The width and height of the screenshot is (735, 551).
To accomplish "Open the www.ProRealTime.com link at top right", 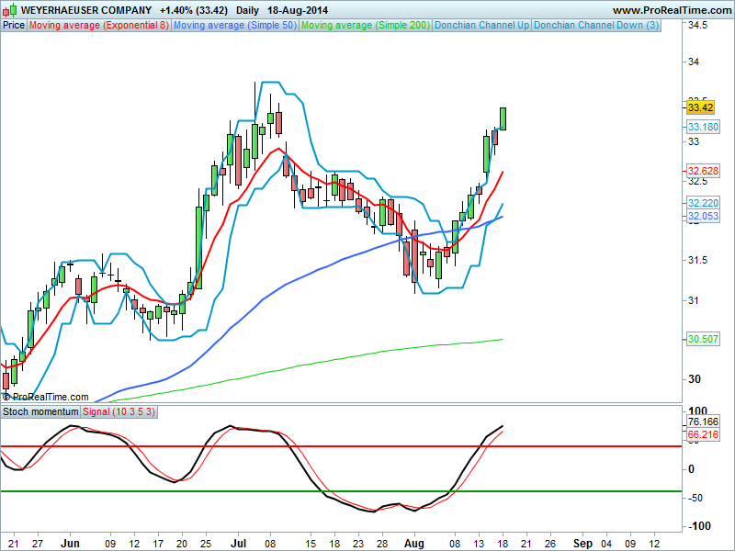I will [x=672, y=10].
